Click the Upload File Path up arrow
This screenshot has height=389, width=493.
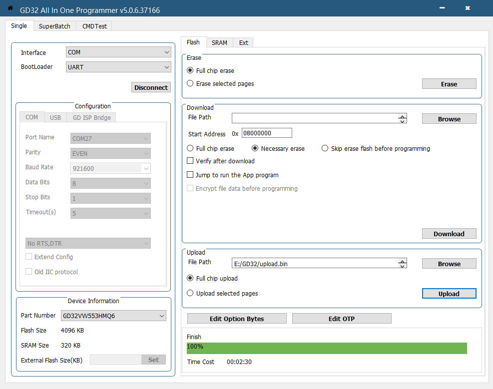click(x=403, y=261)
